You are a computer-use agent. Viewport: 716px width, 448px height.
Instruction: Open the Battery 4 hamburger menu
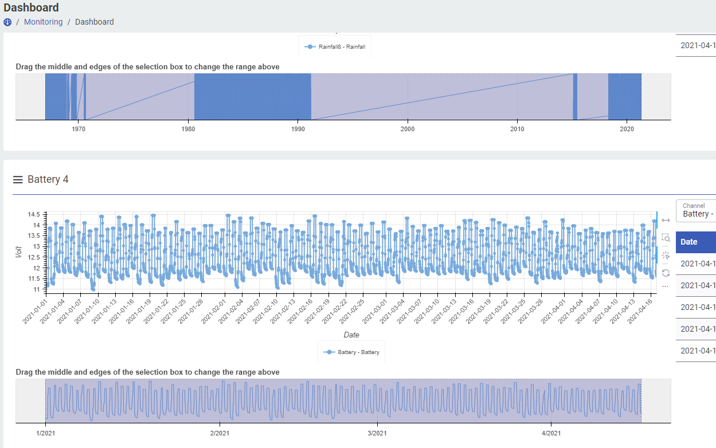[18, 180]
